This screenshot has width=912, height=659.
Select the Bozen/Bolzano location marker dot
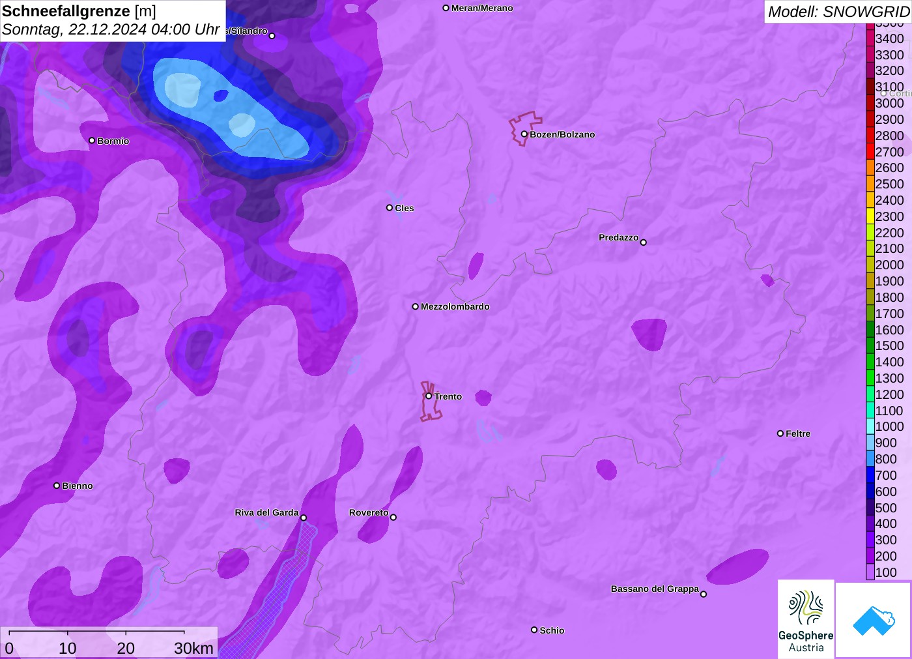[x=524, y=134]
